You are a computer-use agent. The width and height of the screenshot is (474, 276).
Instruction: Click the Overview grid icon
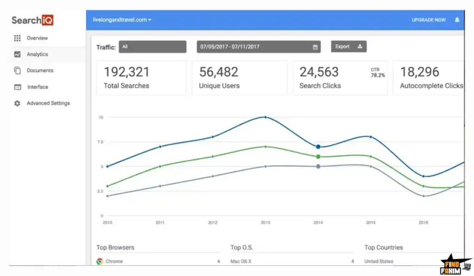point(17,38)
